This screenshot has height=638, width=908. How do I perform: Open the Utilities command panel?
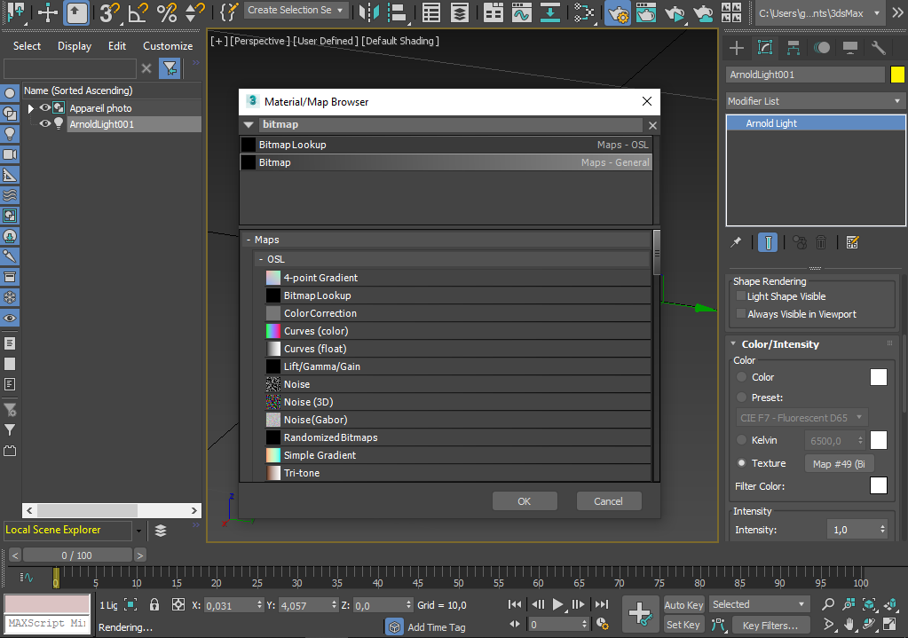click(879, 48)
